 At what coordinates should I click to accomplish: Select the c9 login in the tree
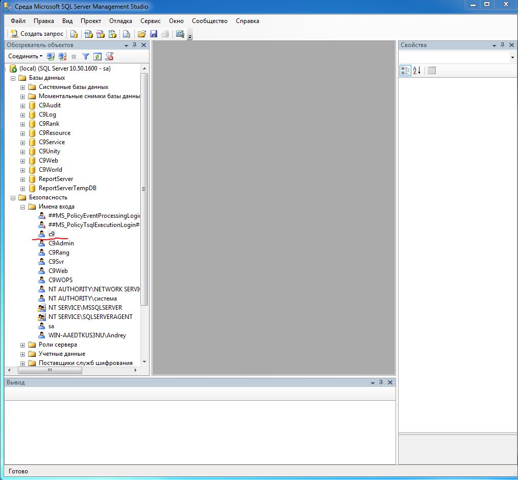tap(52, 234)
